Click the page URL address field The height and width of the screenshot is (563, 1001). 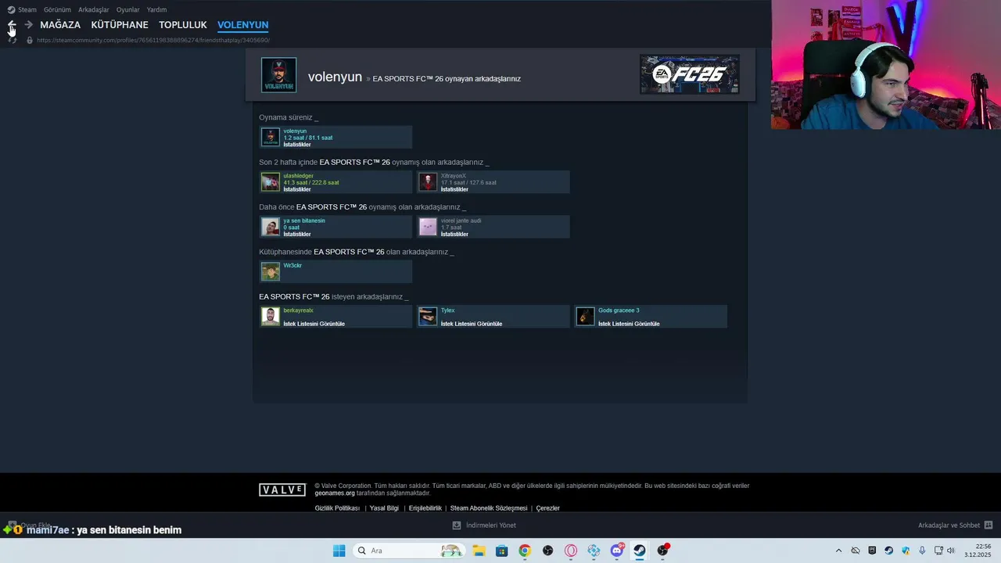pos(153,40)
